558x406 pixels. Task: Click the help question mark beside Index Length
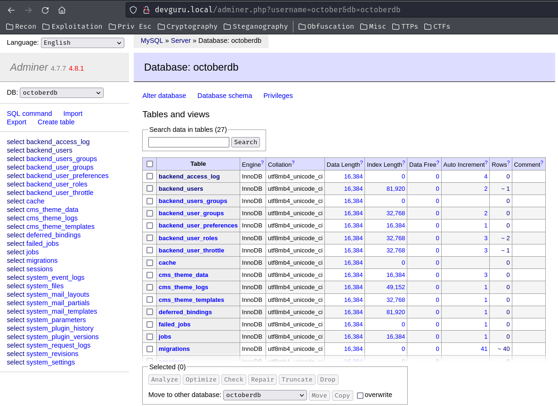pyautogui.click(x=404, y=162)
